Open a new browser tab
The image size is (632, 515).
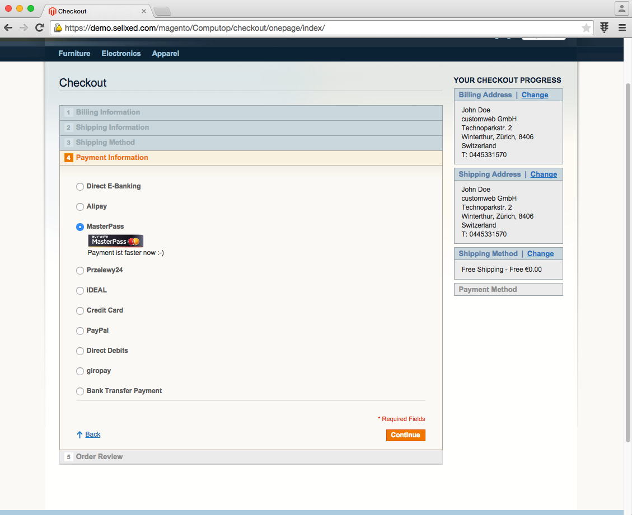click(162, 11)
